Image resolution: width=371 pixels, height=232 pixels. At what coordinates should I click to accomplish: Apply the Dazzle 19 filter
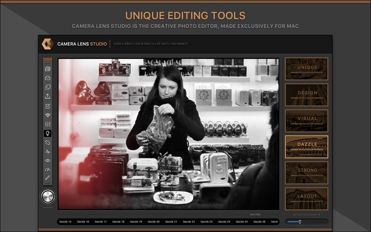136,222
